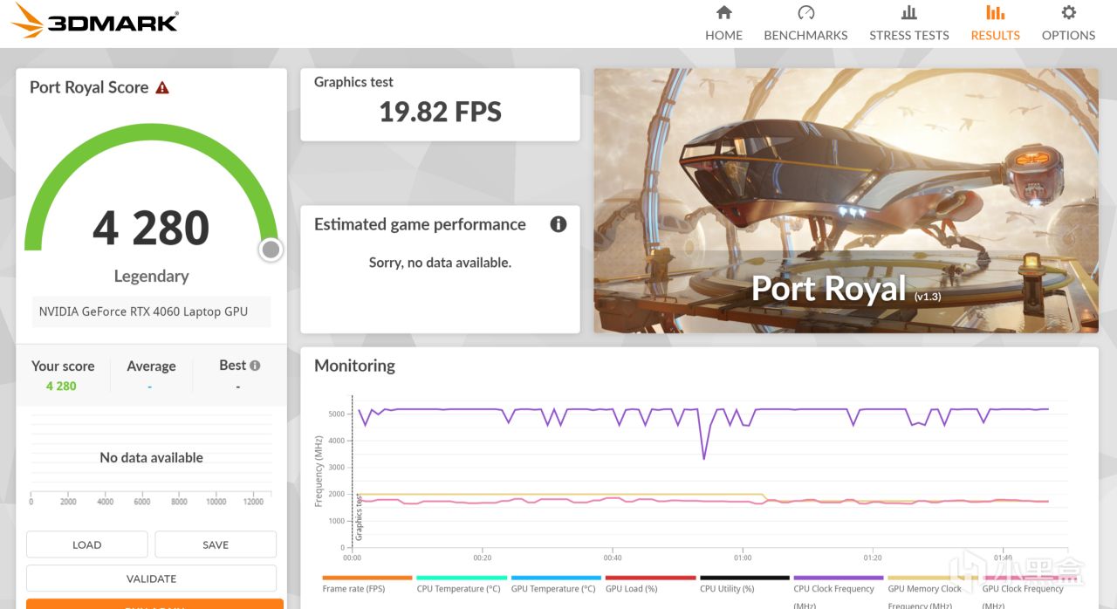Toggle the GPU Clock Frequency legend entry
Screen dimensions: 1117x609
pyautogui.click(x=1026, y=591)
